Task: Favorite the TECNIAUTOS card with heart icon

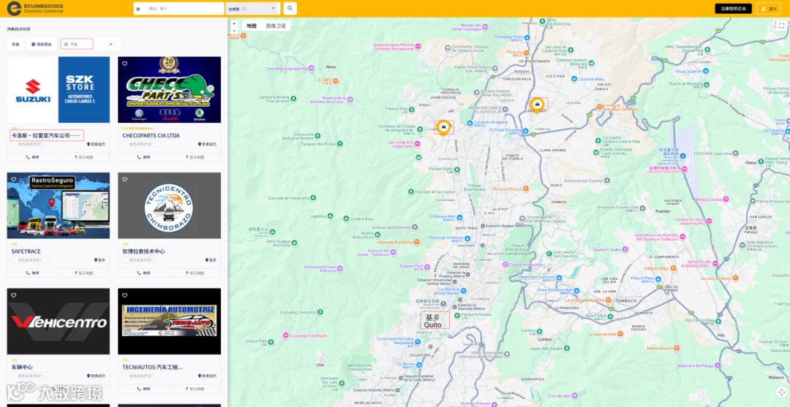Action: [124, 294]
